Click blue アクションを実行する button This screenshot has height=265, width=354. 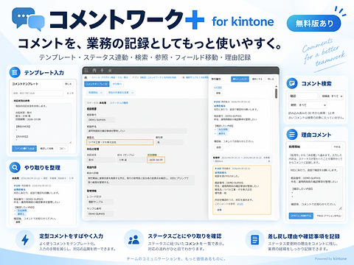pos(301,216)
